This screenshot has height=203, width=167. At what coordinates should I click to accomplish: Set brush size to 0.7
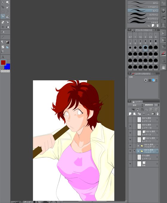click(130, 35)
